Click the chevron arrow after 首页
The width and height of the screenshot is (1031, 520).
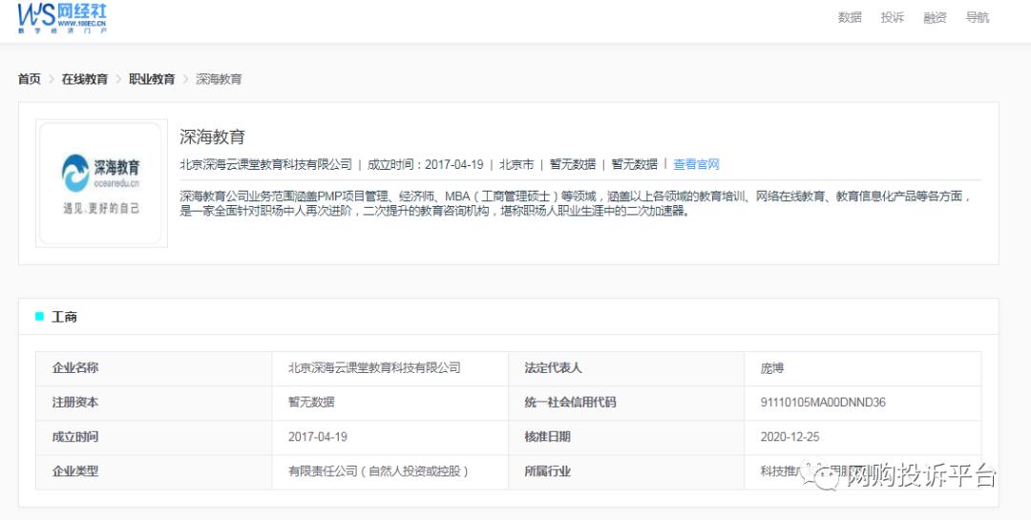point(52,79)
